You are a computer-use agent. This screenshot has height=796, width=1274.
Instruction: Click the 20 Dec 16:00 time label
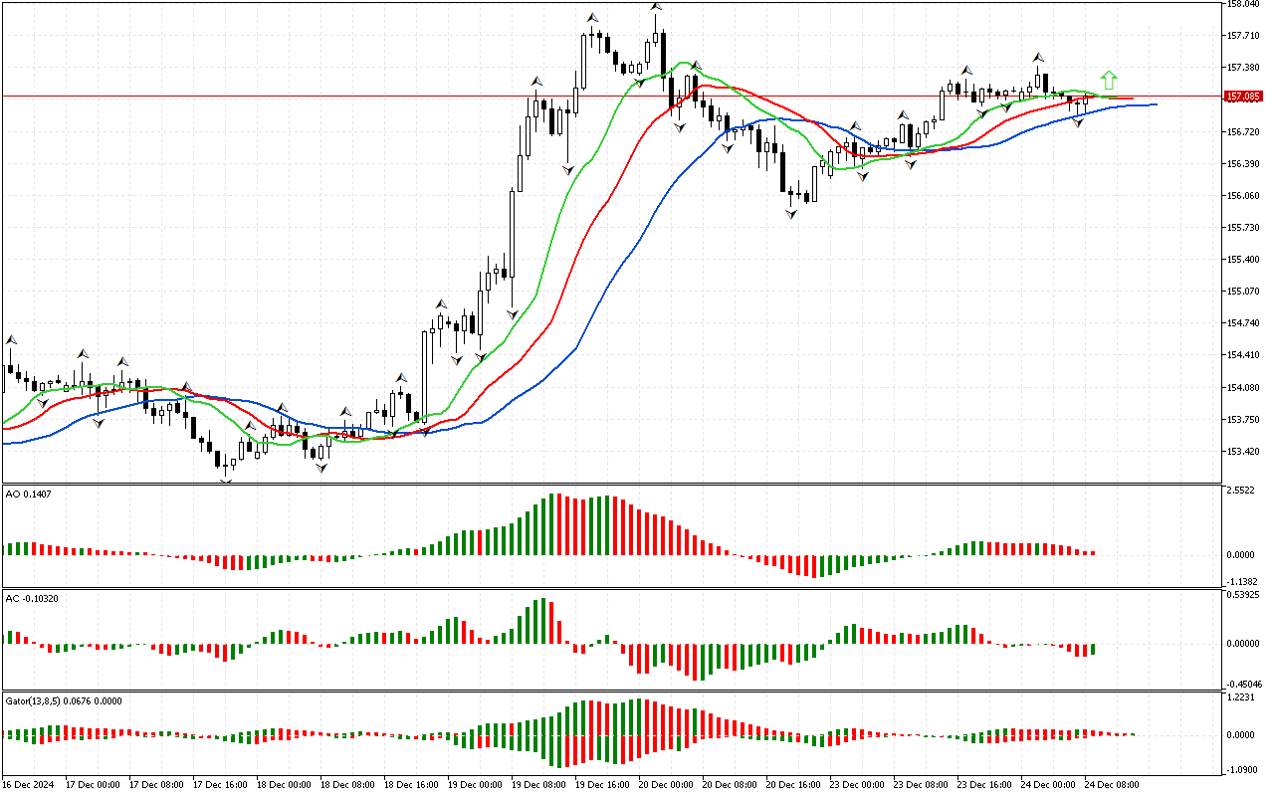pyautogui.click(x=793, y=785)
